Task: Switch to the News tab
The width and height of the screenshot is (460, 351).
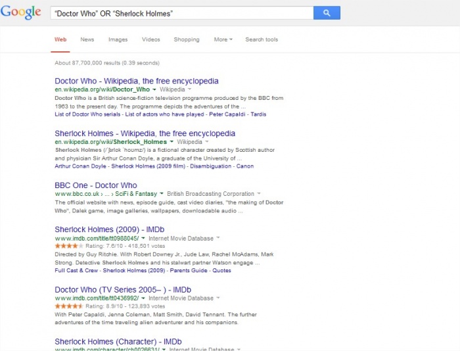Action: coord(87,39)
